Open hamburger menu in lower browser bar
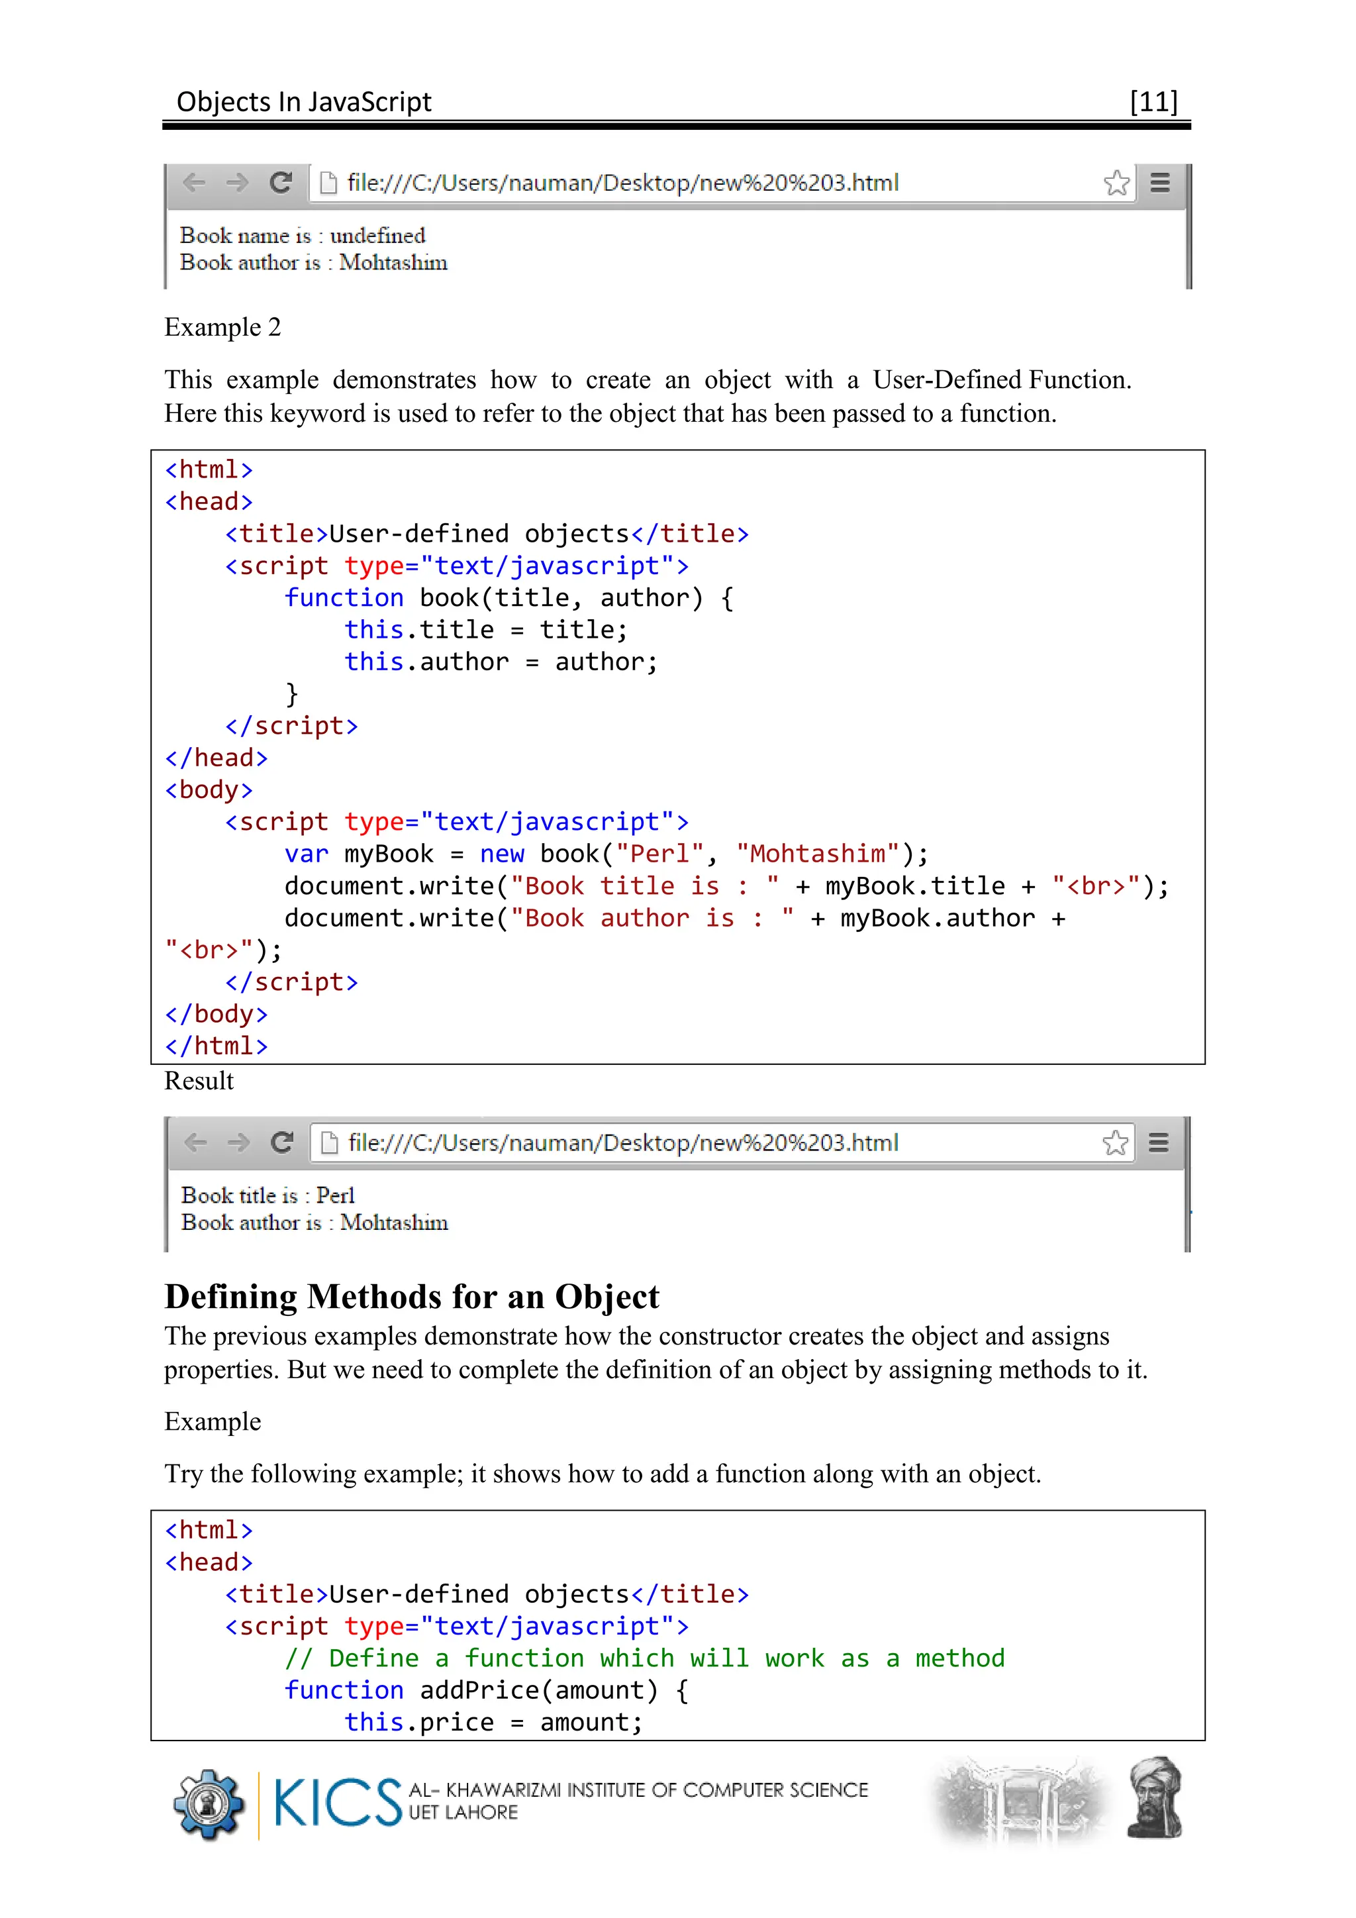The height and width of the screenshot is (1918, 1356). pos(1158,1142)
